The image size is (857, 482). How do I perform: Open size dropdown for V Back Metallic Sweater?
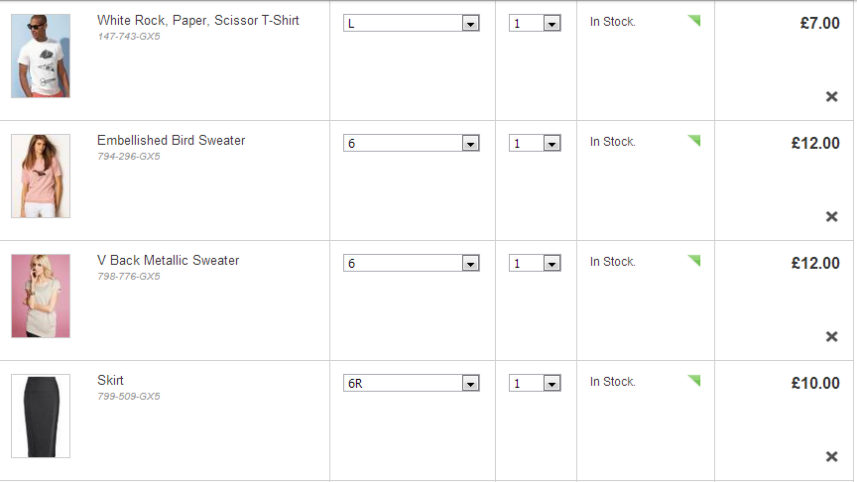pyautogui.click(x=412, y=263)
